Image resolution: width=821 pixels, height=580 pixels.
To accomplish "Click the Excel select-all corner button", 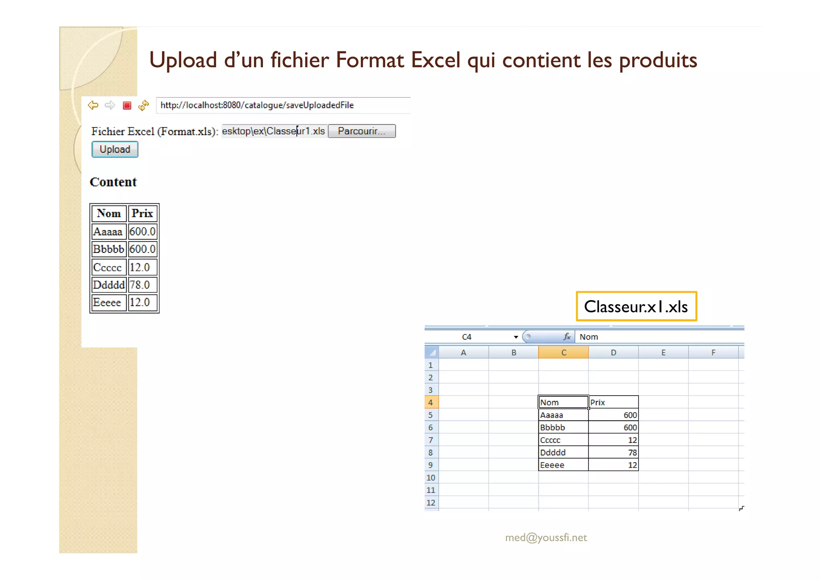I will [432, 352].
